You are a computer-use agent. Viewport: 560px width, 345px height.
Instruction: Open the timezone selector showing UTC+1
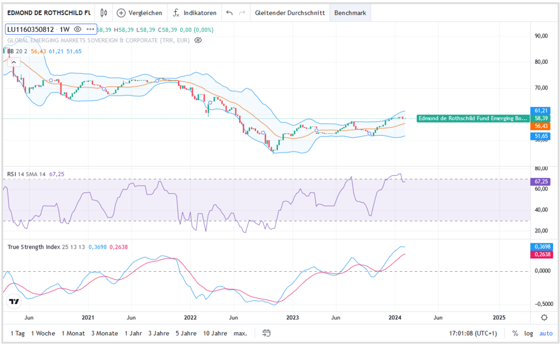[473, 333]
